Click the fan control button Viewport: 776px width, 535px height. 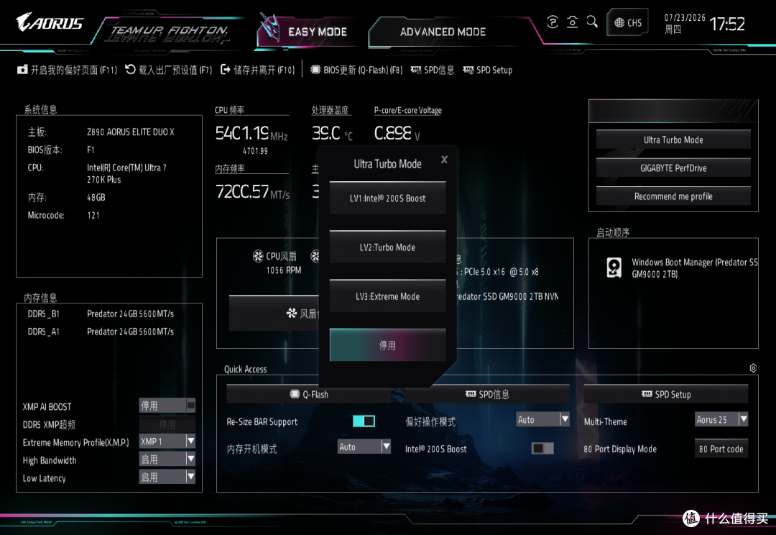[x=274, y=313]
